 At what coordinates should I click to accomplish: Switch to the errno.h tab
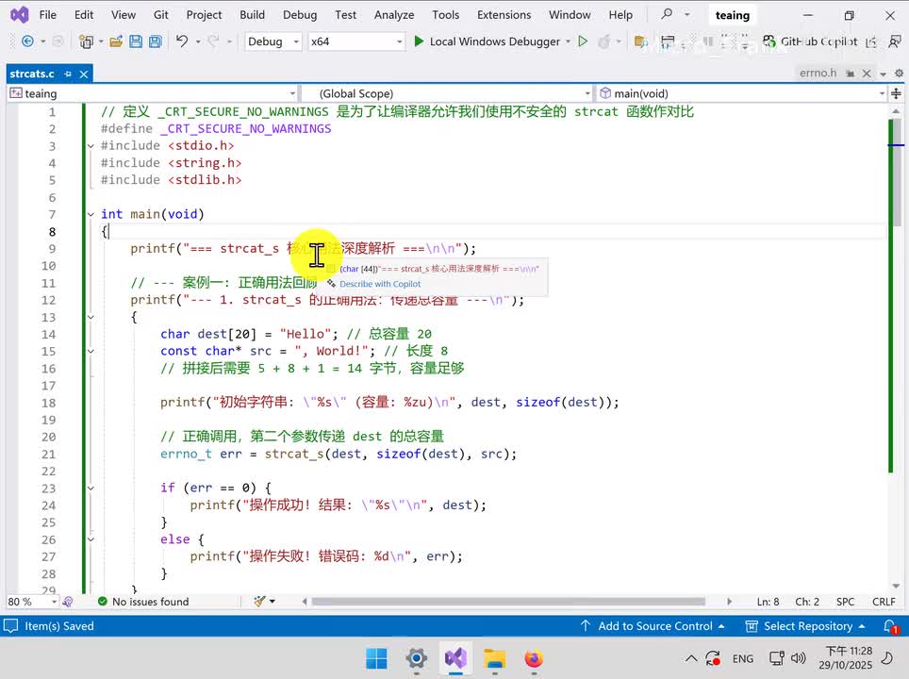tap(818, 73)
